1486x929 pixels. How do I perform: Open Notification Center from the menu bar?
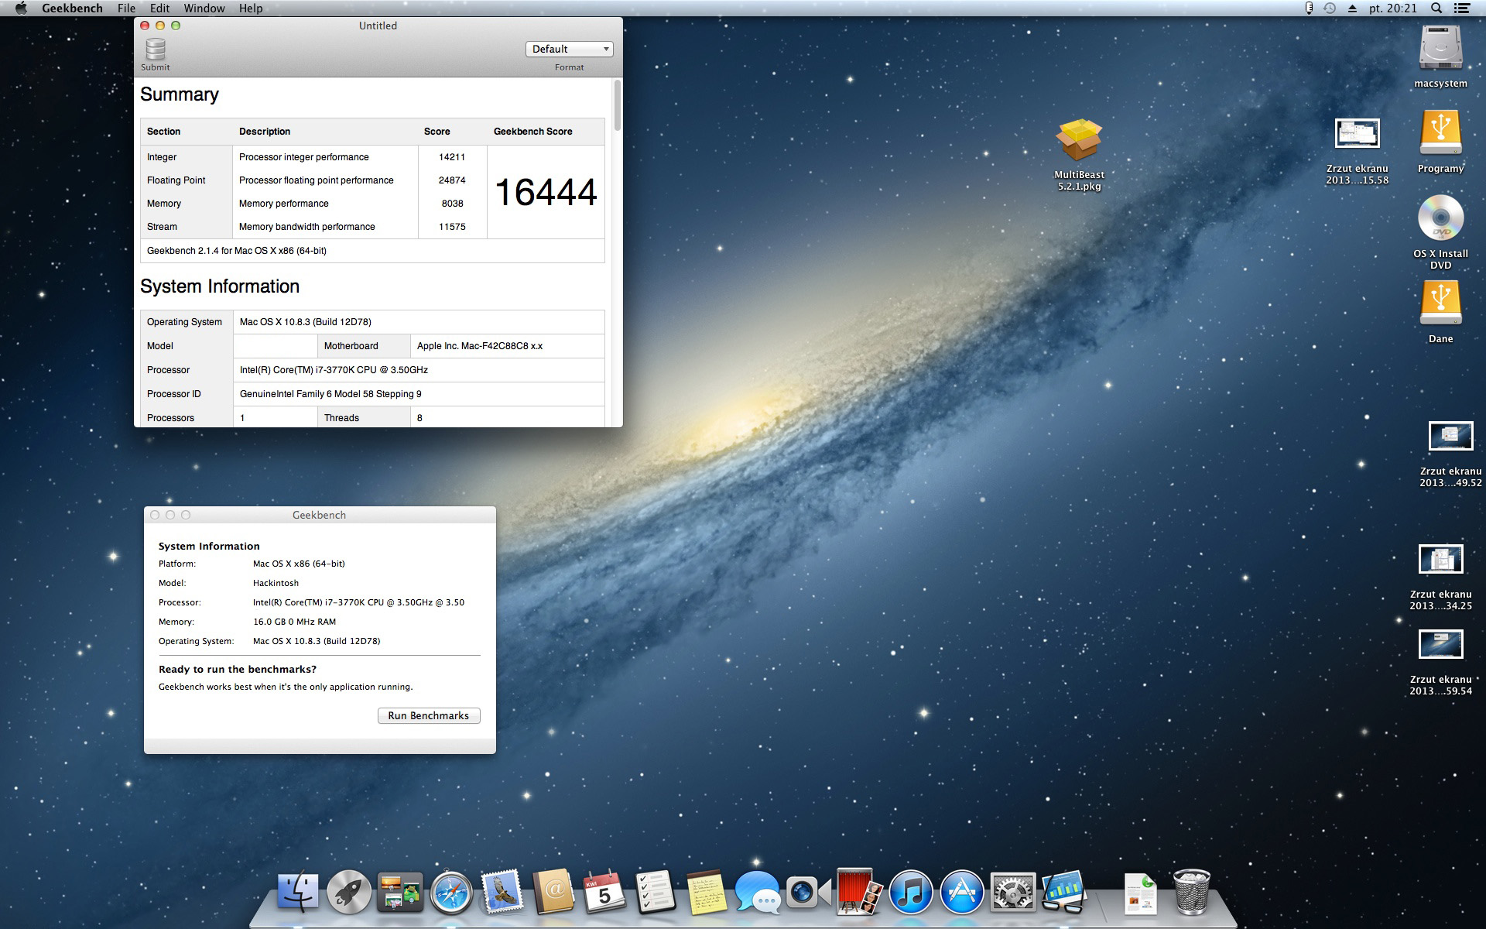[x=1462, y=8]
